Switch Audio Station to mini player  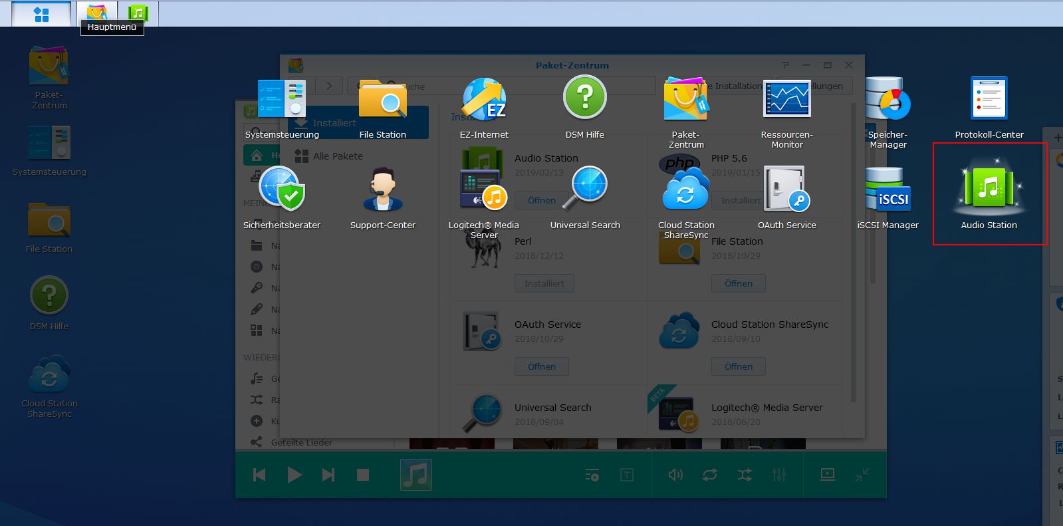pyautogui.click(x=862, y=475)
